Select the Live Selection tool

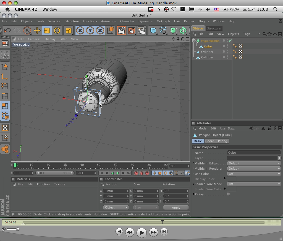(x=27, y=30)
